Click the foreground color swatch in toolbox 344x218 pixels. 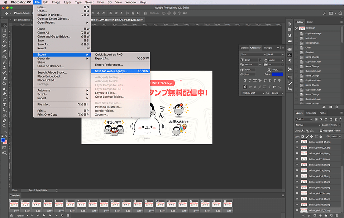click(3, 140)
